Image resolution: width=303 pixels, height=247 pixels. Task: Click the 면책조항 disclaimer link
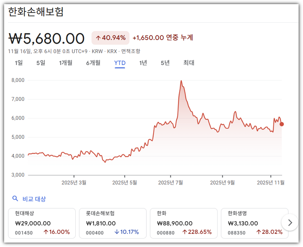click(130, 51)
